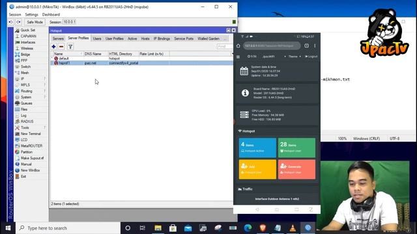Screen dimensions: 417x234
Task: Open Wireless in the sidebar
Action: point(27,48)
